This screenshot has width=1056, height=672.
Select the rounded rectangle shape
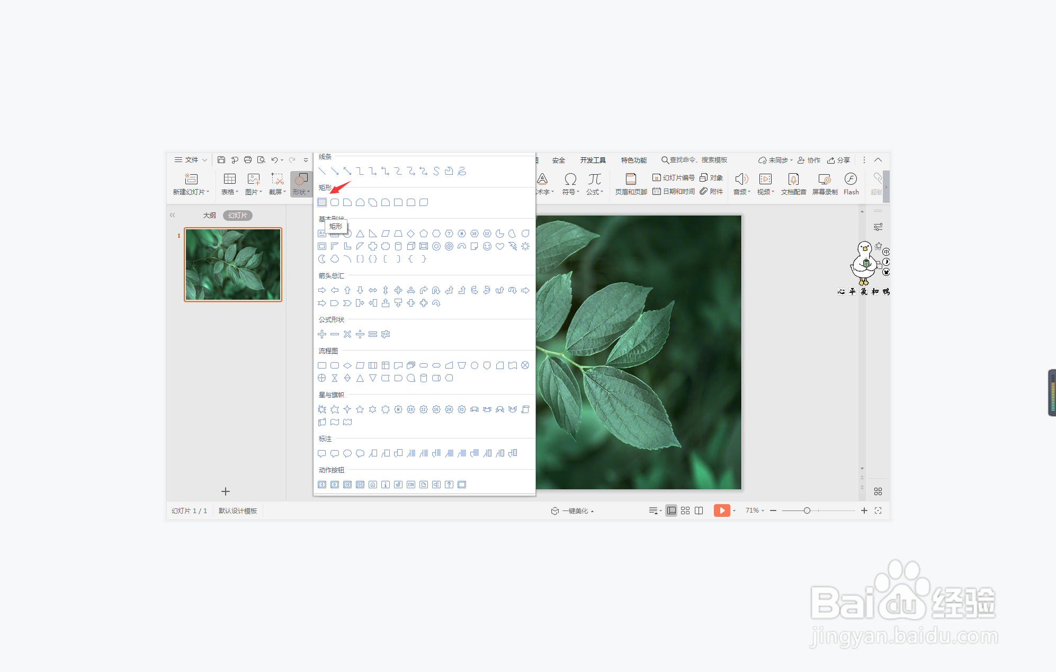coord(335,202)
